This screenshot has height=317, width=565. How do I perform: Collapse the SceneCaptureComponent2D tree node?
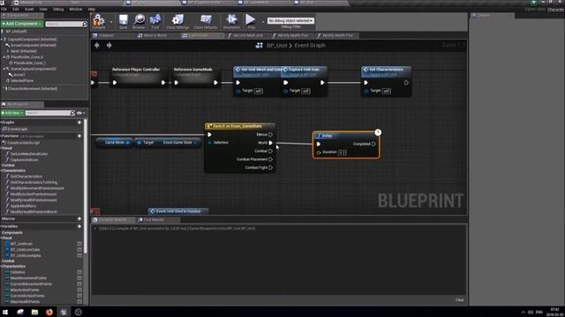4,69
